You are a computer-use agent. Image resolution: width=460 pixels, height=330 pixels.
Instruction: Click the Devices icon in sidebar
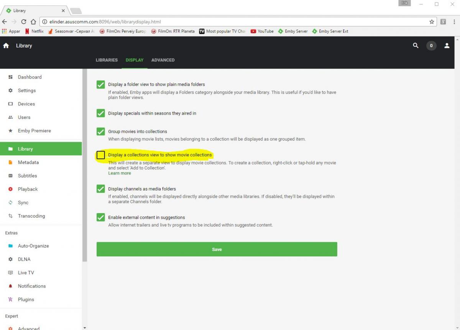click(x=11, y=104)
